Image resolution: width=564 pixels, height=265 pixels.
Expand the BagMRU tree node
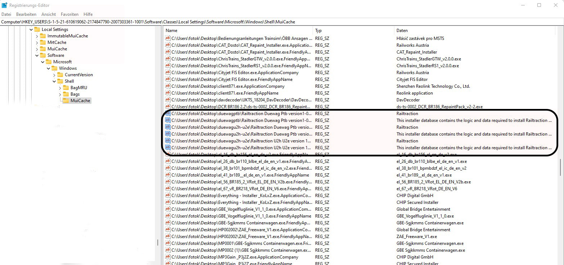tap(60, 88)
